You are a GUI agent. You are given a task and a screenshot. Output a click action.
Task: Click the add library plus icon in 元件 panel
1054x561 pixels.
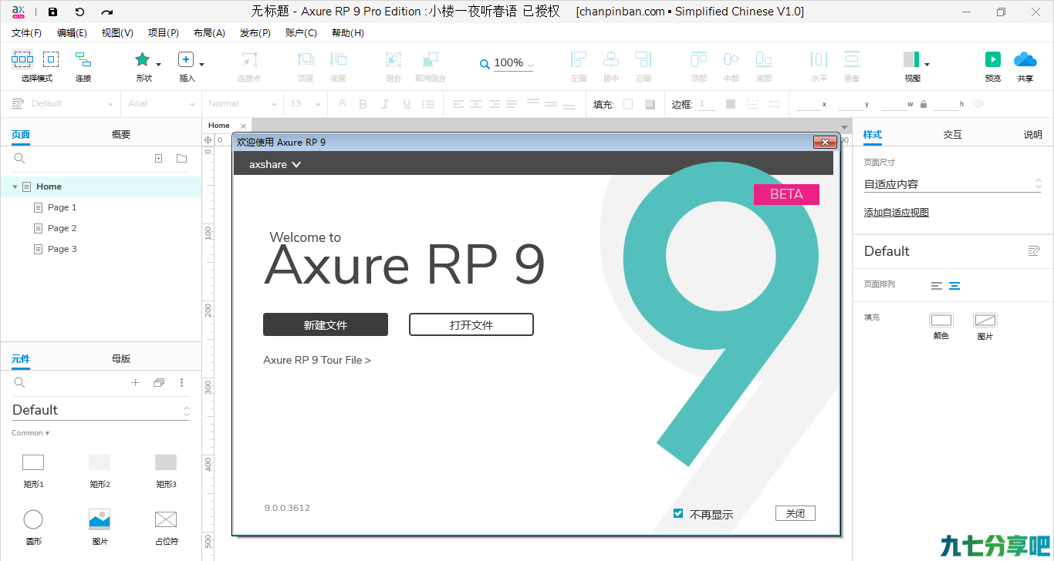135,382
